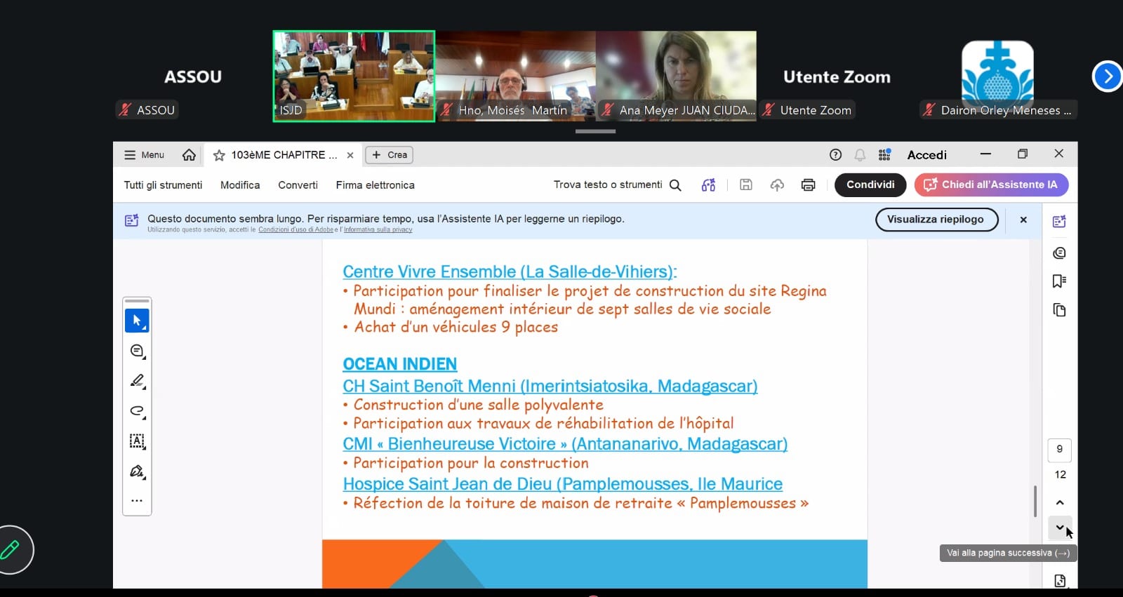The width and height of the screenshot is (1123, 597).
Task: Activate the text box tool
Action: click(x=137, y=441)
